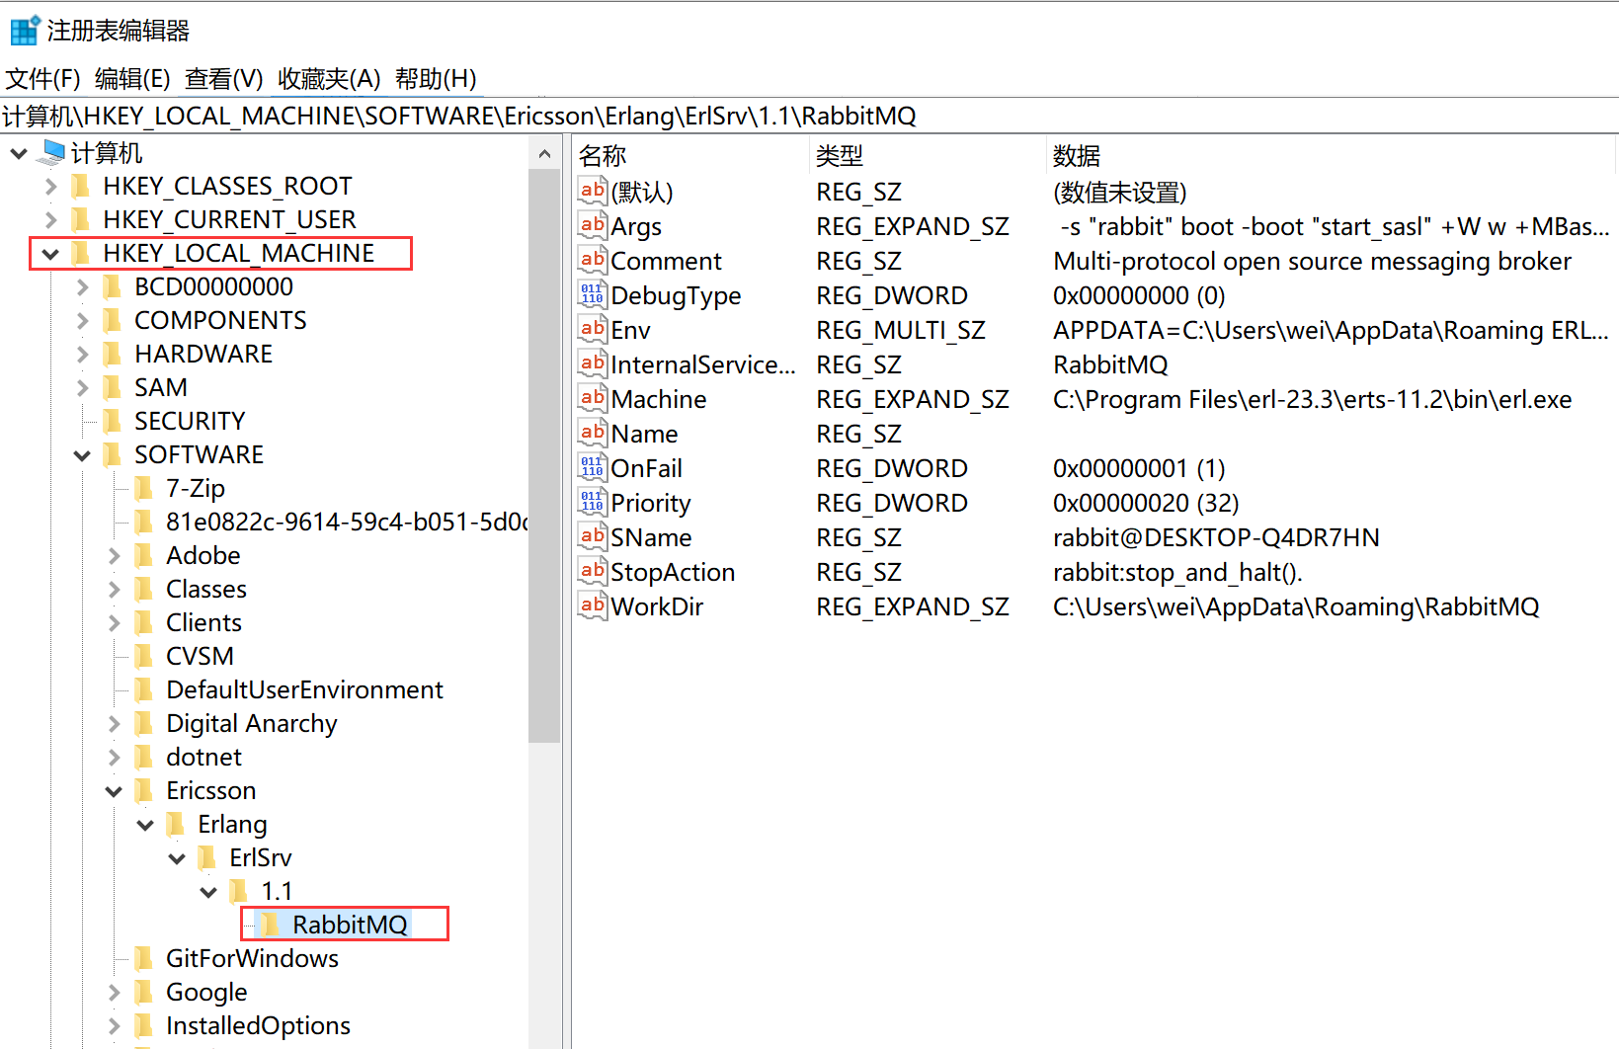Expand the HARDWARE key
This screenshot has width=1619, height=1049.
pos(82,355)
